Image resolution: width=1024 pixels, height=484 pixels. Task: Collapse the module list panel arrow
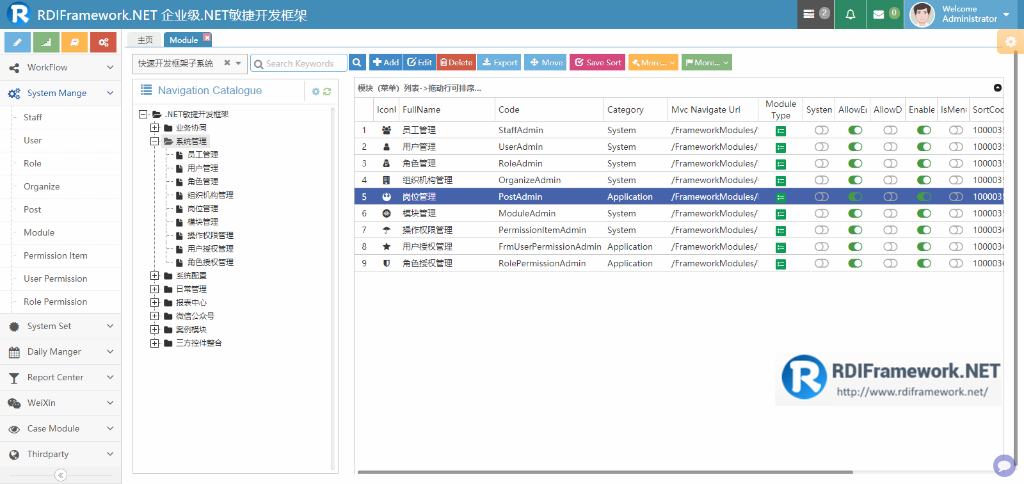(x=998, y=88)
